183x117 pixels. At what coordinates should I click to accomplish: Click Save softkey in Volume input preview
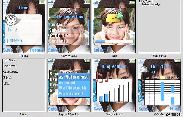pyautogui.click(x=98, y=109)
